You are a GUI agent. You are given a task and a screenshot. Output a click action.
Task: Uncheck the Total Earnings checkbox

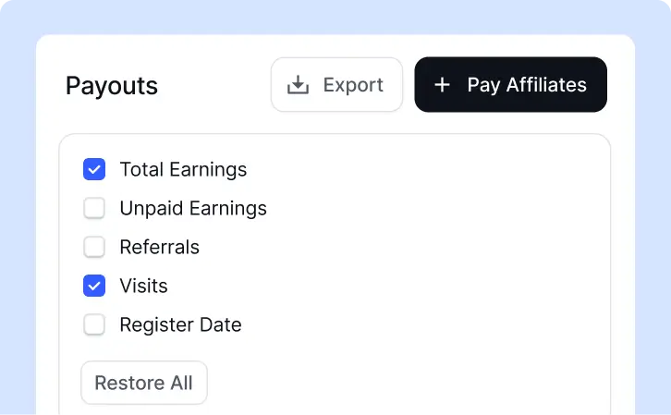[94, 169]
